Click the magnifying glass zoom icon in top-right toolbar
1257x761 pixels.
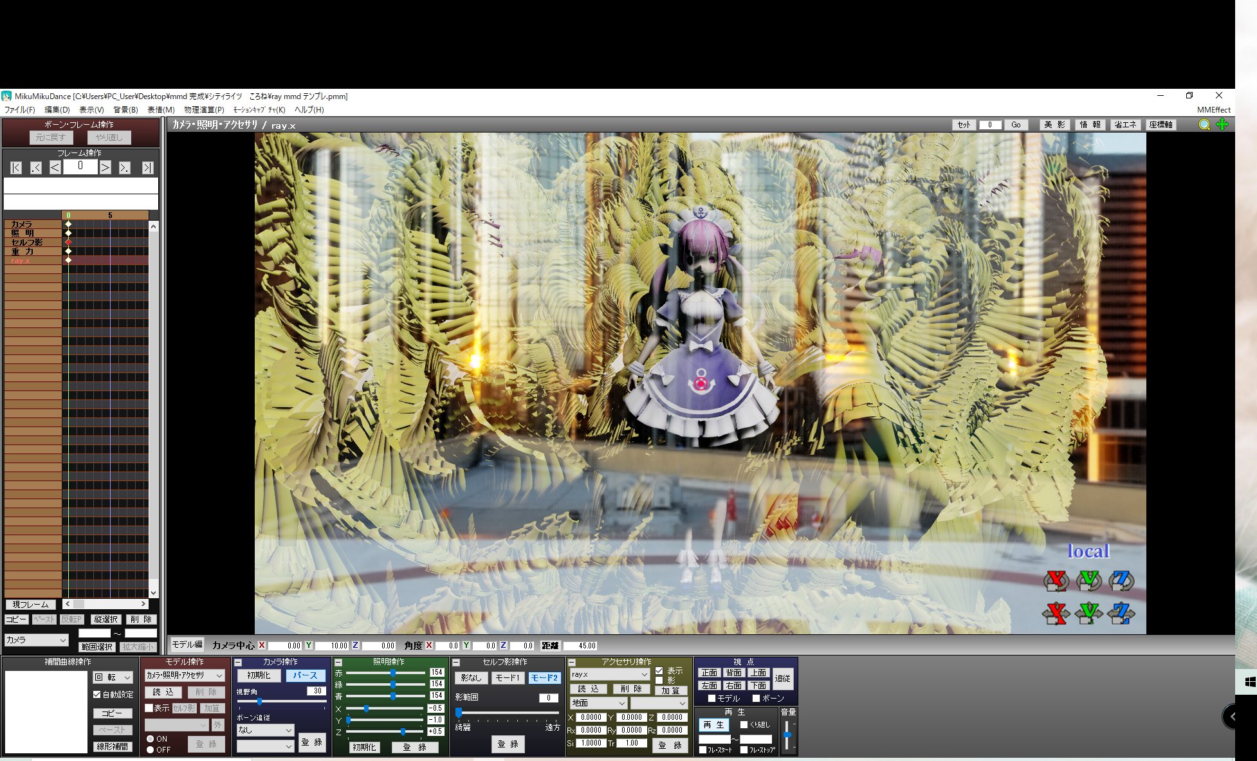(1204, 125)
